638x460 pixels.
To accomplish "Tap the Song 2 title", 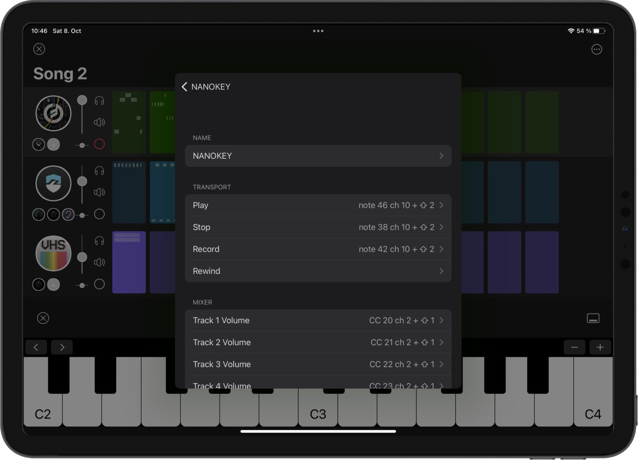I will [x=60, y=74].
